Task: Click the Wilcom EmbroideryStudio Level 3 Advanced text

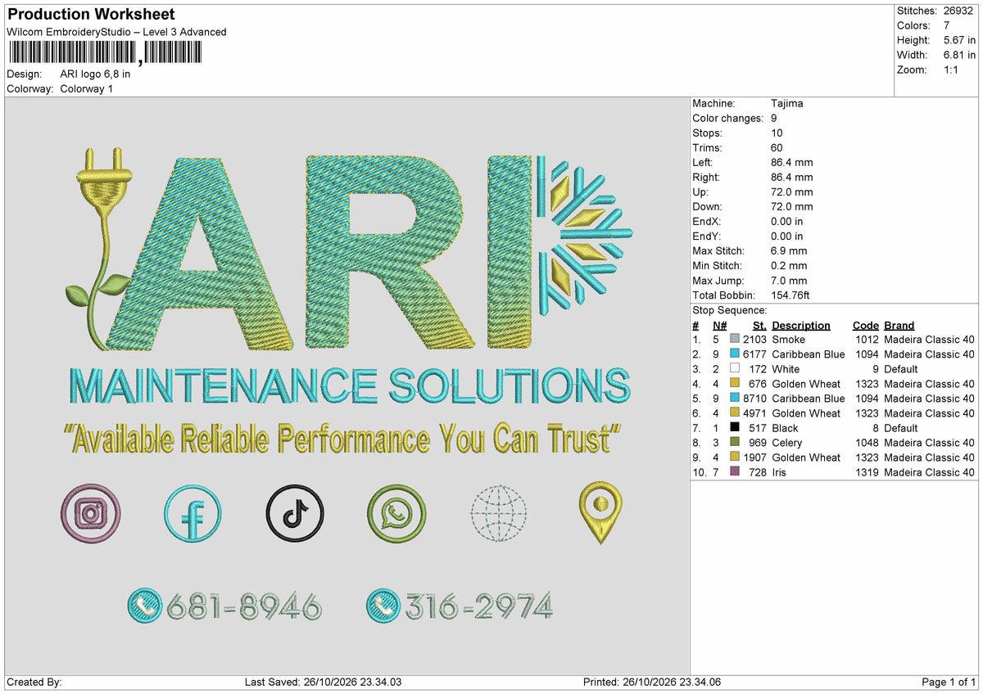Action: point(116,32)
